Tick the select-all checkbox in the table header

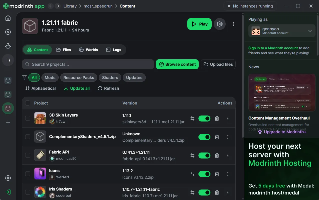pyautogui.click(x=28, y=103)
